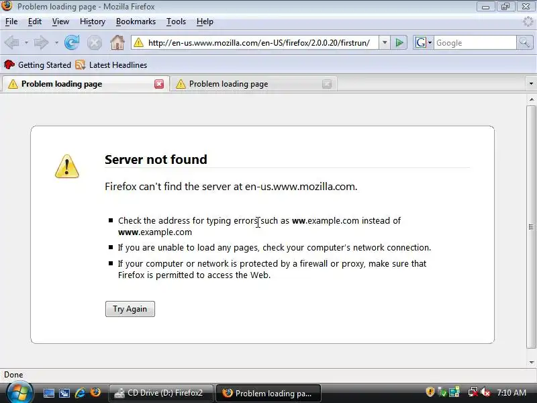Screen dimensions: 537x403
Task: Open the Help menu
Action: pyautogui.click(x=205, y=21)
